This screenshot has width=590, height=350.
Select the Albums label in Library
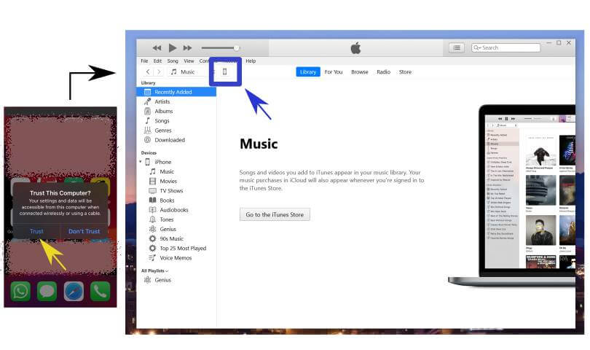pos(164,111)
